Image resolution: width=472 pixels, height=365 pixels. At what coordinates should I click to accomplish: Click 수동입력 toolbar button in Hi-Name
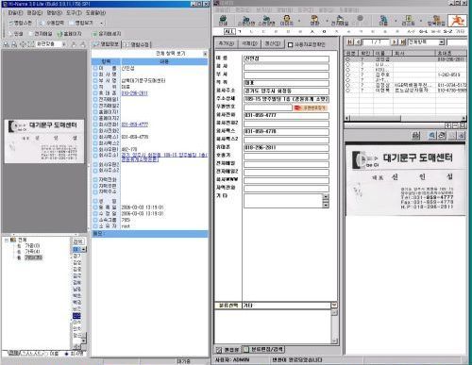tap(51, 23)
